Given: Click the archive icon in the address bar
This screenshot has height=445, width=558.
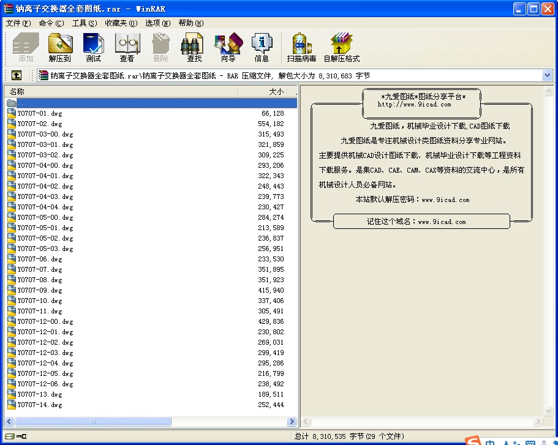Looking at the screenshot, I should click(43, 75).
